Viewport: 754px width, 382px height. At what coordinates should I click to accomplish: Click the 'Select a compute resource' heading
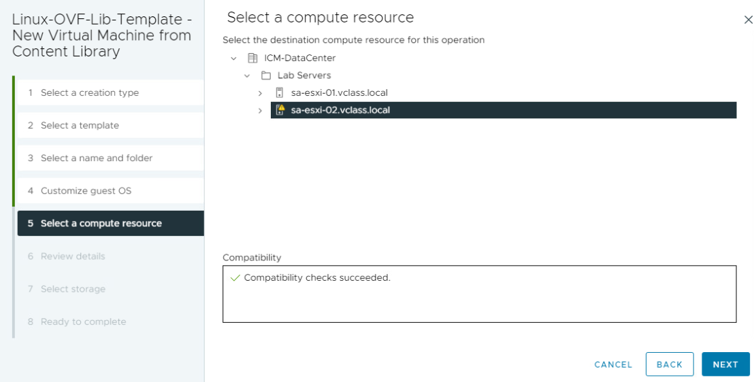(x=321, y=17)
